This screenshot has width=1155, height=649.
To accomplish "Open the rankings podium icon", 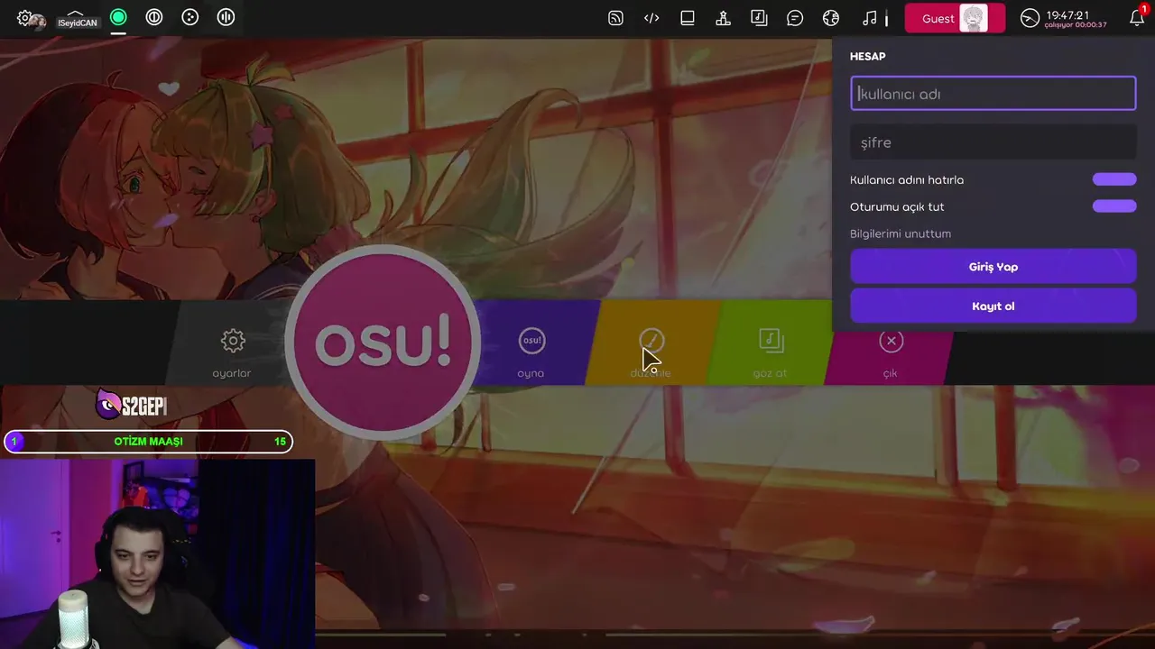I will coord(723,18).
